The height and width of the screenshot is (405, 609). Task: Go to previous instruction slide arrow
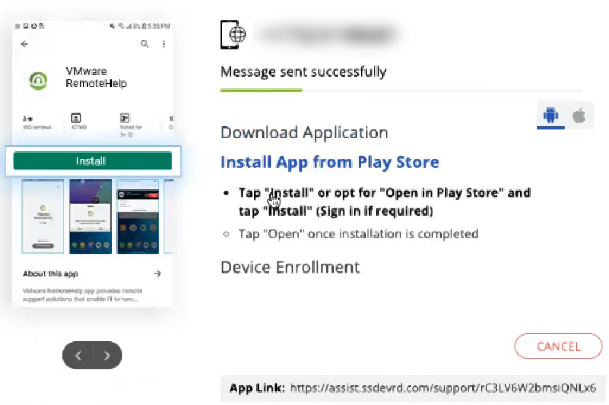point(78,355)
